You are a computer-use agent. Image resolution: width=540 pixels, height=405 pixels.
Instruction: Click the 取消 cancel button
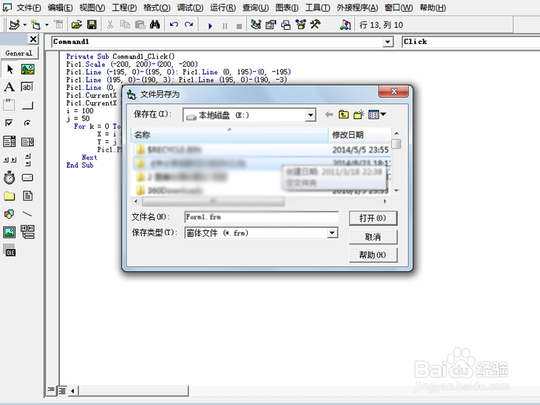(x=373, y=237)
